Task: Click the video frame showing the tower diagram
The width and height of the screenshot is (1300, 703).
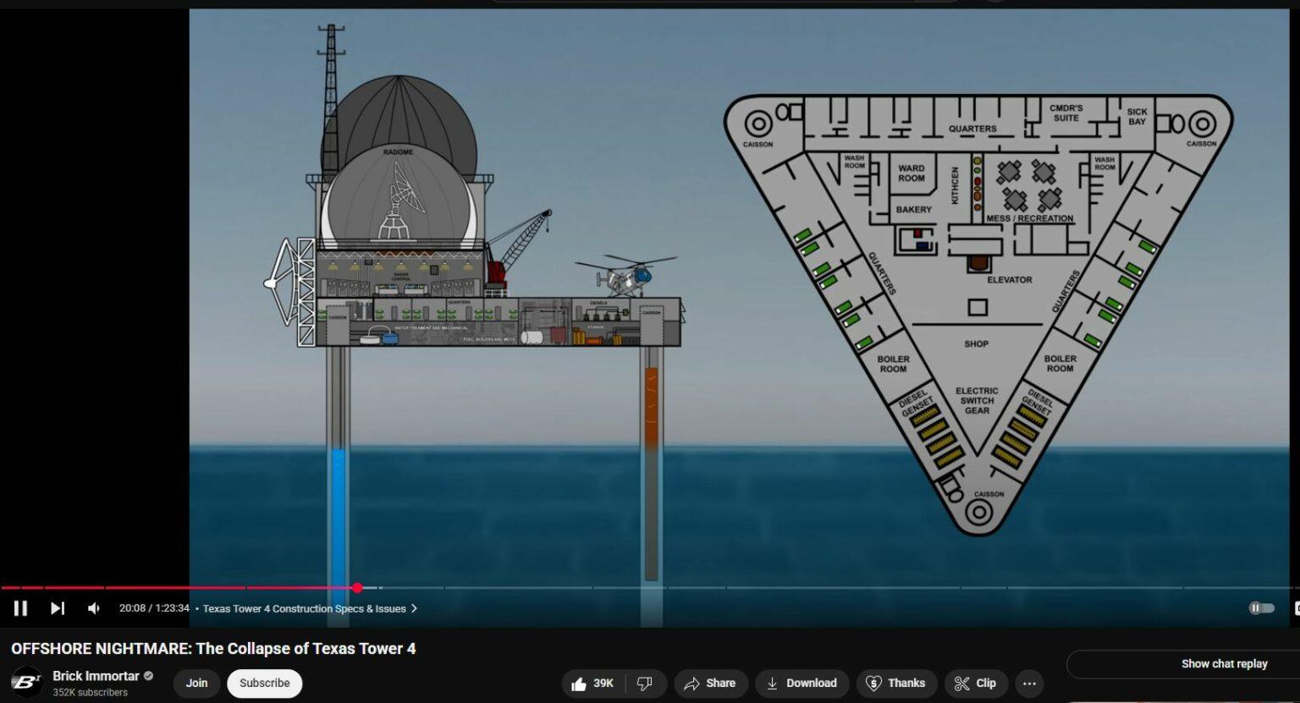Action: click(x=736, y=296)
